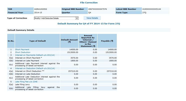Click the View Details button

[92, 18]
